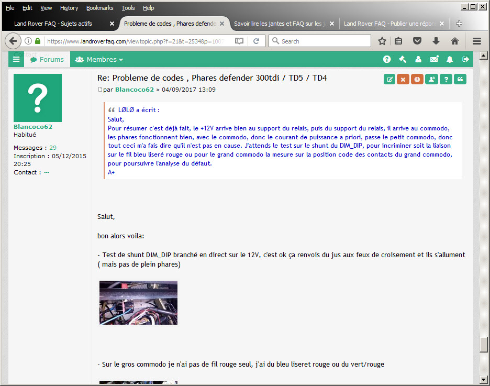Open the Forums navigation link
Screen dimensions: 490x386
(47, 60)
